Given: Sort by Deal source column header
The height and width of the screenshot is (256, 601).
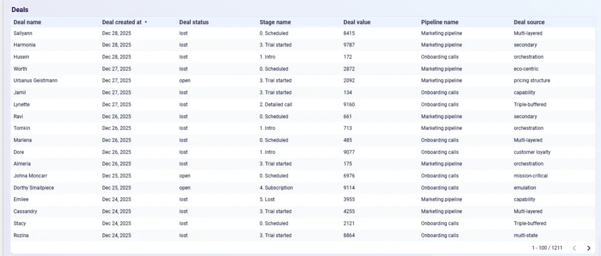Looking at the screenshot, I should (x=529, y=22).
